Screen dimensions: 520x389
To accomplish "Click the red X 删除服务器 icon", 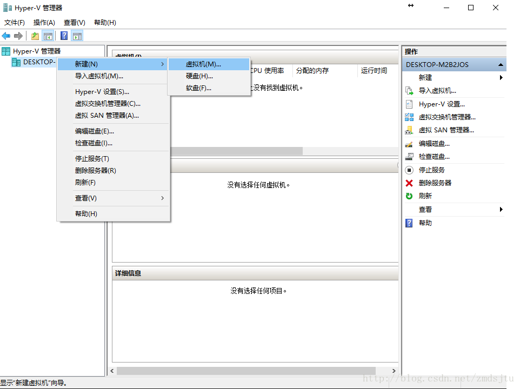I will coord(409,183).
